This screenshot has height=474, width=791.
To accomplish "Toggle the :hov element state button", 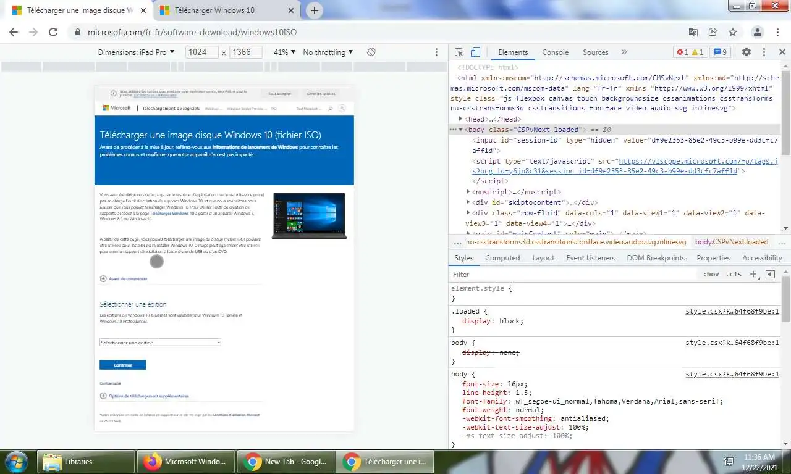I will point(711,275).
